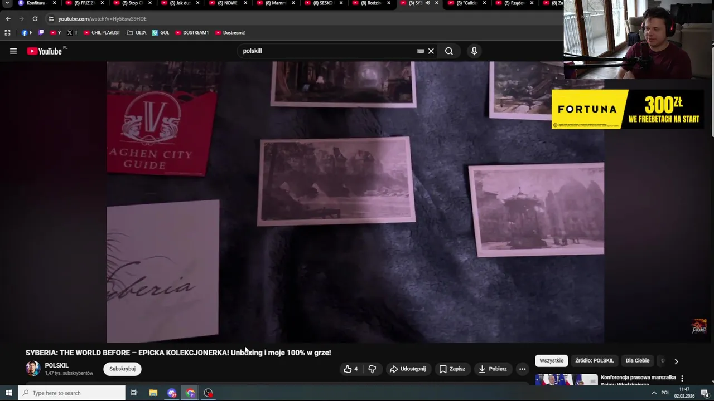Open the DOSTREAM1 bookmark
This screenshot has width=714, height=401.
click(192, 33)
